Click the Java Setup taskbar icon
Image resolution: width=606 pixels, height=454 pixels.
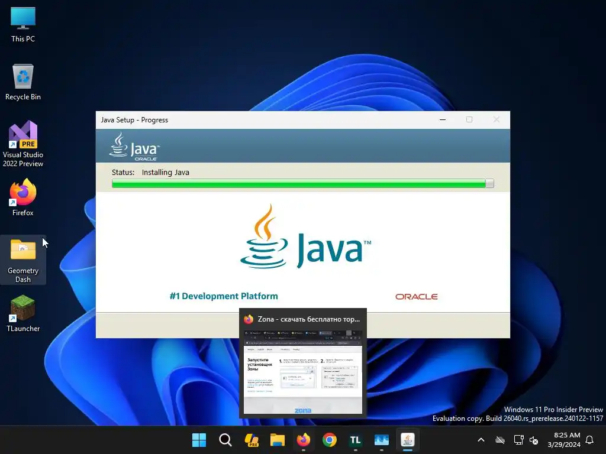click(407, 440)
